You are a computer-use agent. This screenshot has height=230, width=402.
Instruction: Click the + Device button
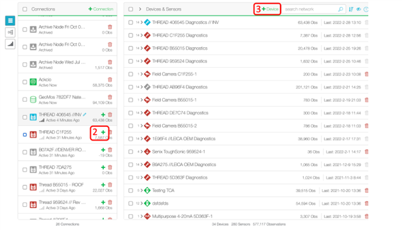(270, 9)
